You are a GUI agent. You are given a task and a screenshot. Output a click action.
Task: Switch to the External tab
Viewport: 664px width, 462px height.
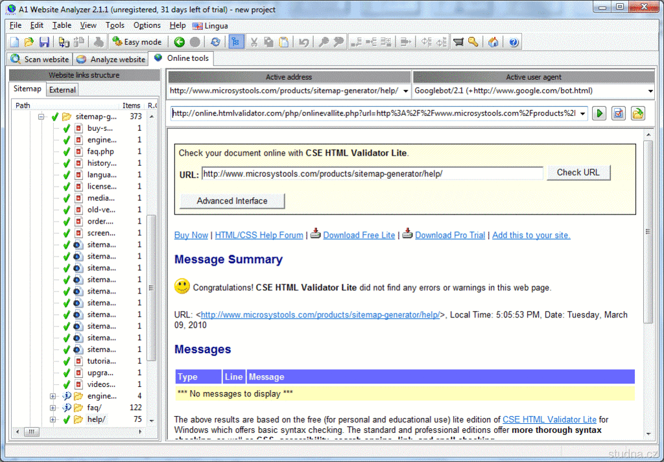click(62, 90)
